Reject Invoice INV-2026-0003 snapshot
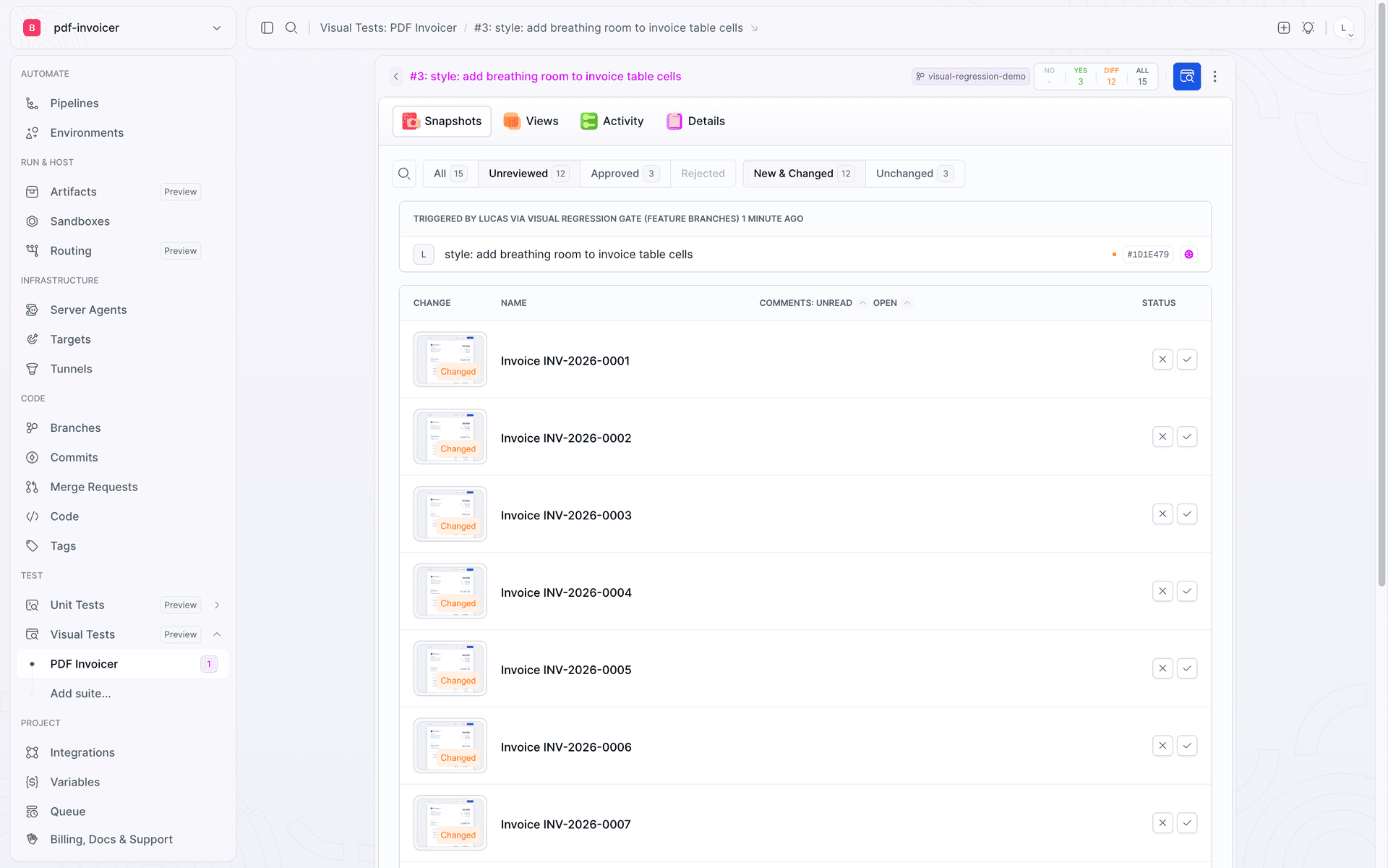The image size is (1388, 868). click(x=1162, y=514)
